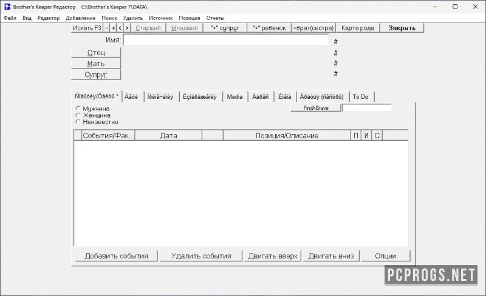486x296 pixels.
Task: Select the first tab Ñîáûòèÿ/Ôàêòû
Action: (97, 96)
